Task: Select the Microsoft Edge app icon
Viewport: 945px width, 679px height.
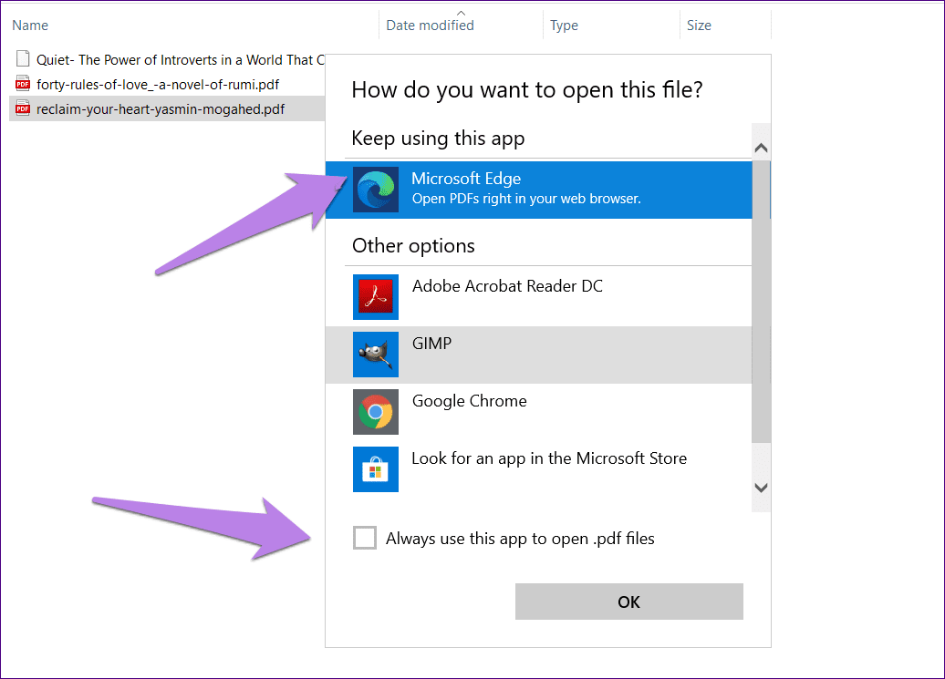Action: [x=376, y=190]
